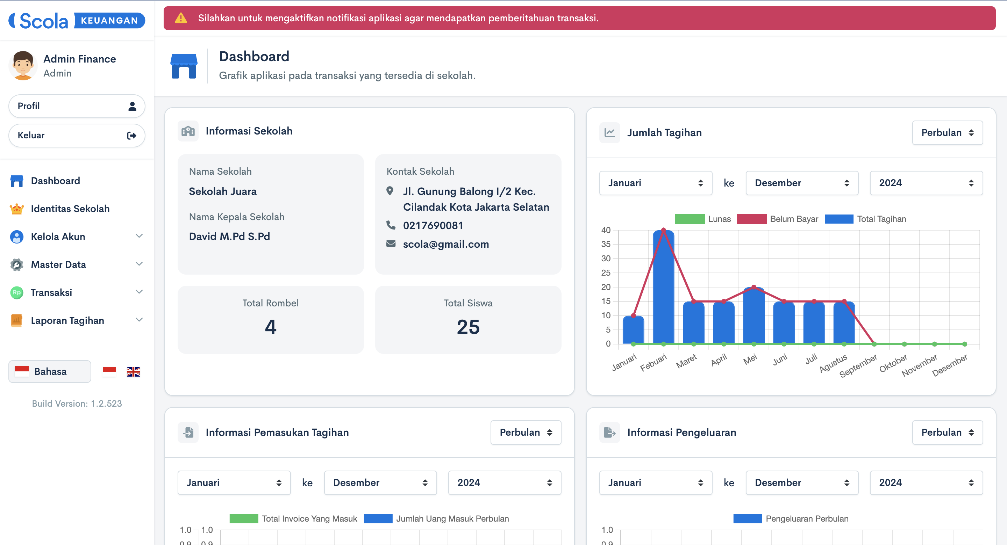
Task: Click the Profil button
Action: pyautogui.click(x=77, y=106)
